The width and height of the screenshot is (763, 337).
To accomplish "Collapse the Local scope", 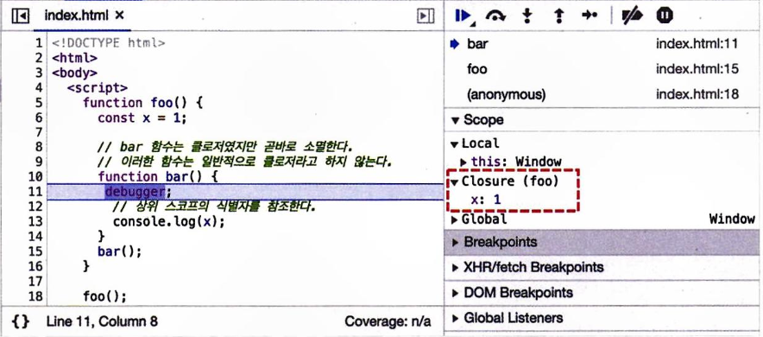I will click(454, 143).
